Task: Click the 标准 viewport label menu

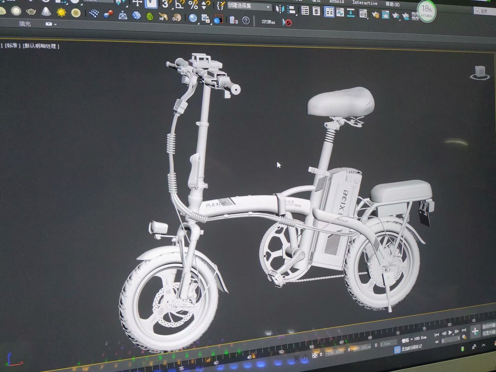Action: [x=12, y=45]
